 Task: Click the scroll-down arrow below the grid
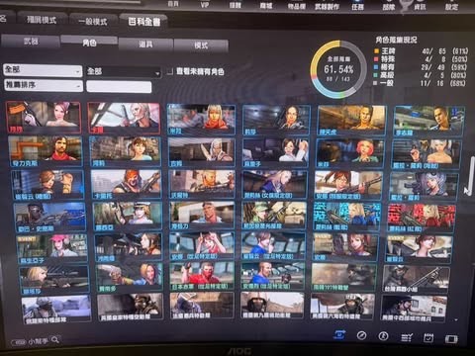(x=456, y=319)
